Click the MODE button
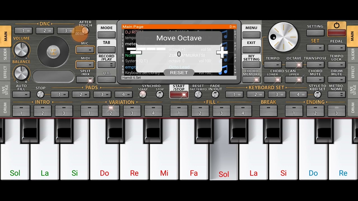Screen dimensions: 358x201 pyautogui.click(x=106, y=35)
